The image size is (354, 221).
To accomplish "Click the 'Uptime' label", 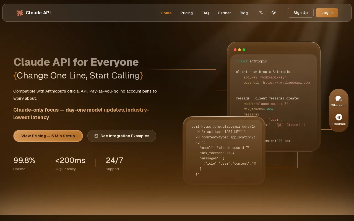I will (19, 169).
